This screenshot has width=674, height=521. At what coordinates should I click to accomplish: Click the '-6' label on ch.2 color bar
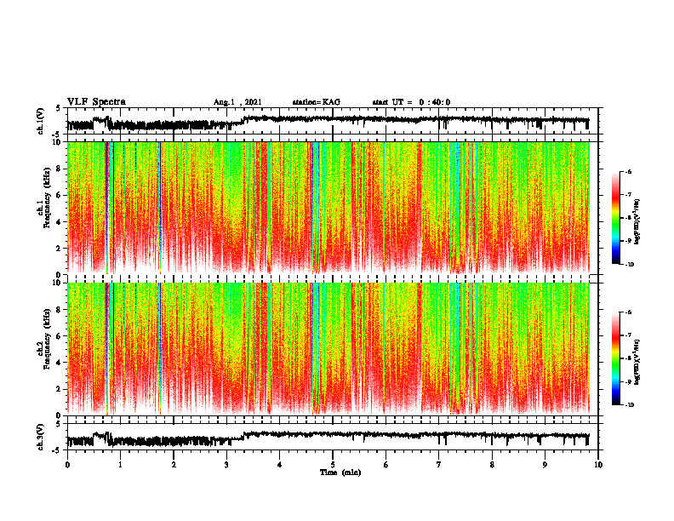pos(628,312)
